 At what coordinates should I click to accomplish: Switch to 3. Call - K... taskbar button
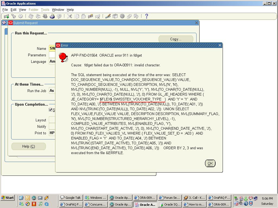point(195,198)
